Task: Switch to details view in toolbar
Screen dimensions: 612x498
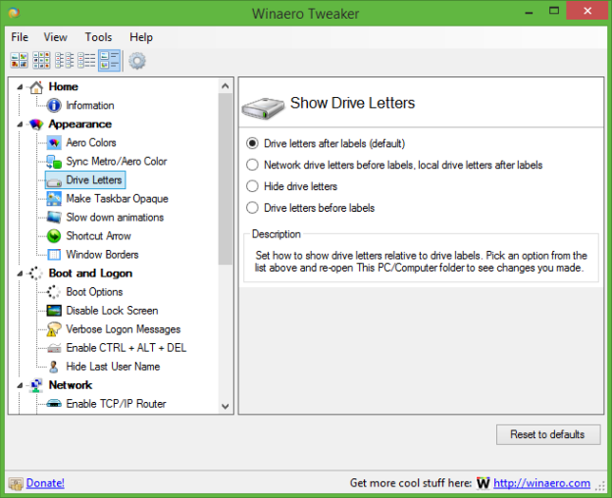Action: pyautogui.click(x=86, y=61)
